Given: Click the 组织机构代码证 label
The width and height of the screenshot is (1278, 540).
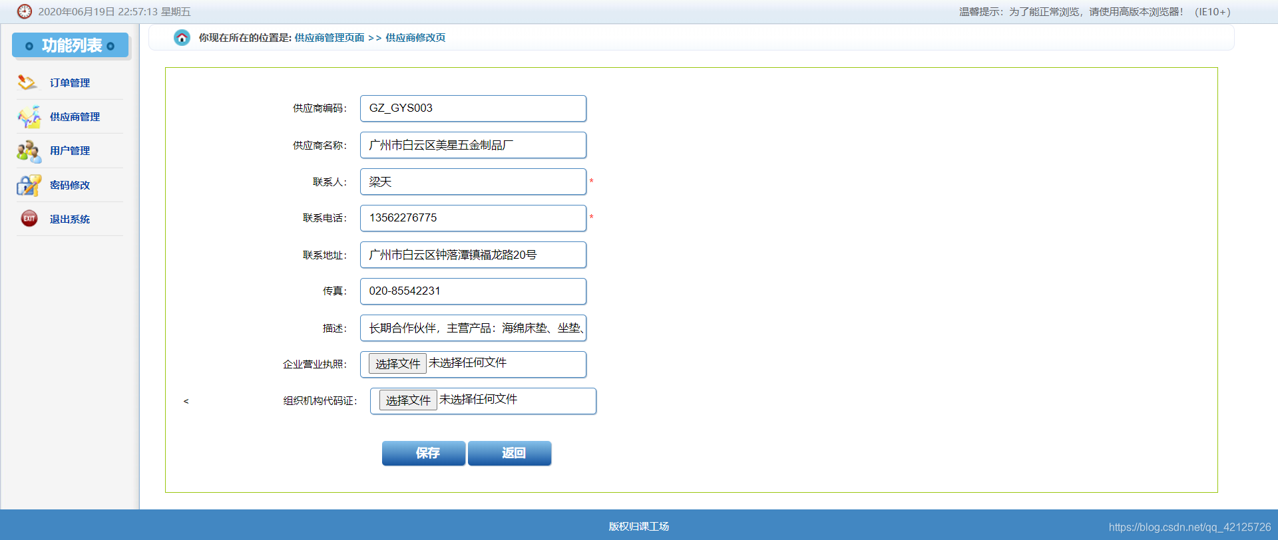Looking at the screenshot, I should (320, 401).
